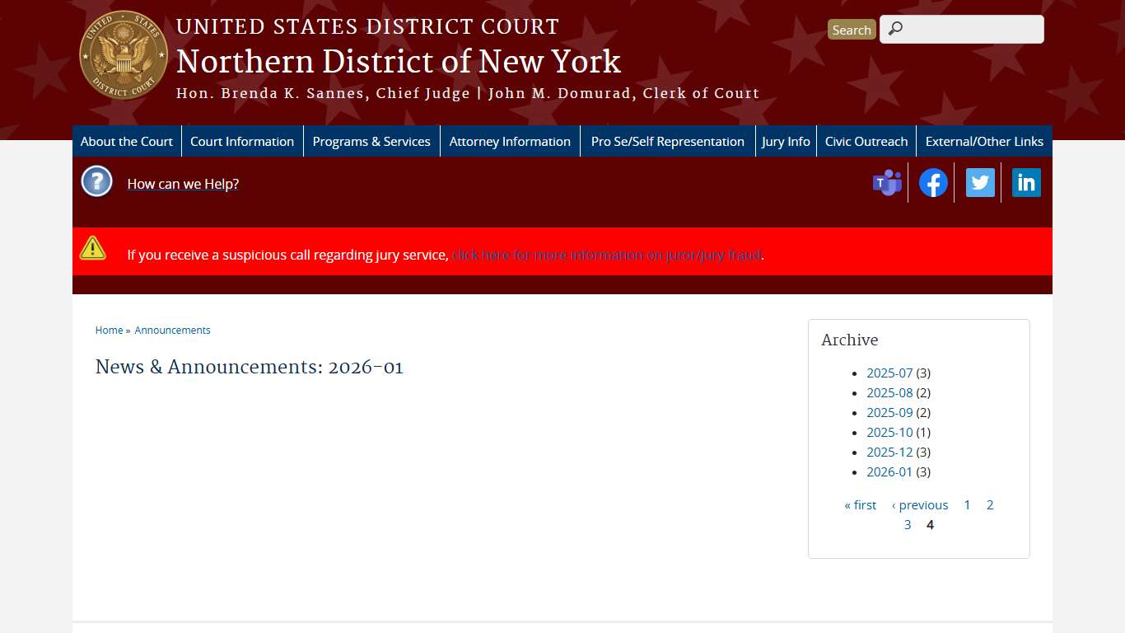Screen dimensions: 1125x633
Task: Click the District Court seal logo
Action: coord(124,55)
